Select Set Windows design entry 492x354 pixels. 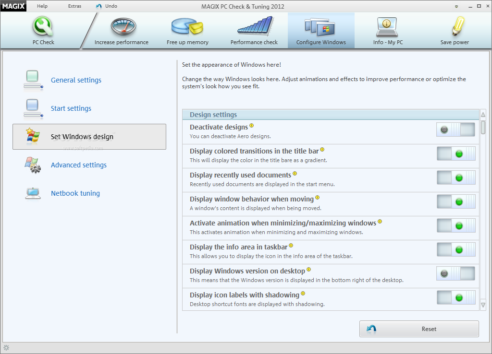[x=89, y=137]
